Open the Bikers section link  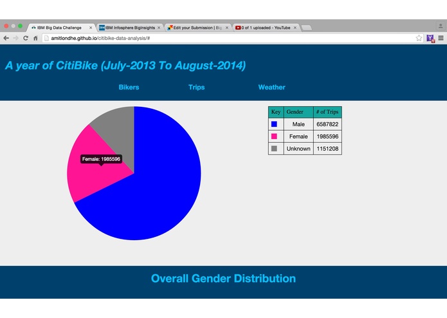click(x=129, y=88)
